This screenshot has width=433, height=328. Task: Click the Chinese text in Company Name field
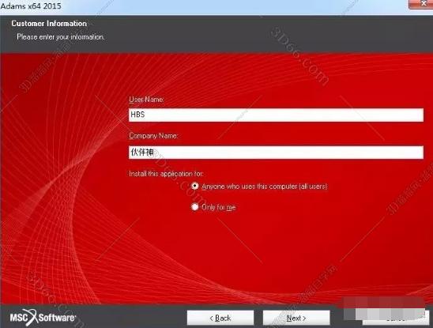click(142, 152)
